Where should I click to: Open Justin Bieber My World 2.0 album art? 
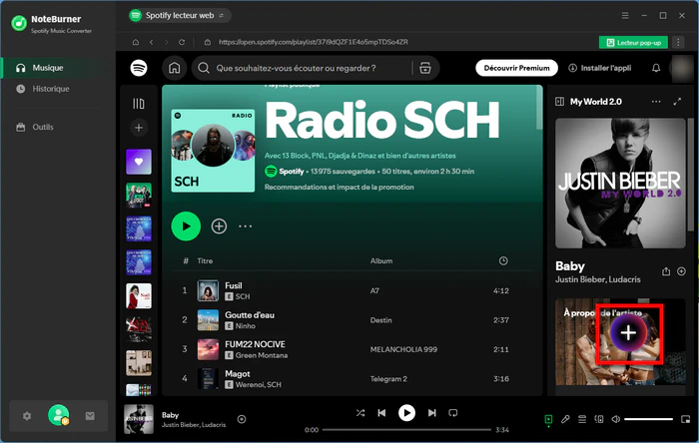[x=620, y=183]
